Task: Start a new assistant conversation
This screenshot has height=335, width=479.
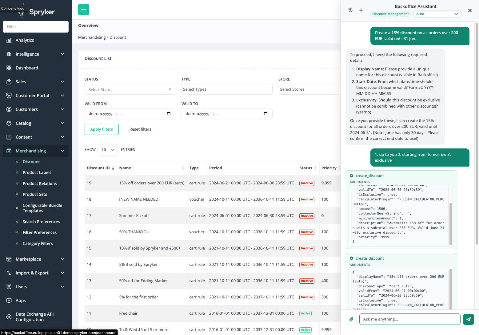Action: [x=361, y=10]
